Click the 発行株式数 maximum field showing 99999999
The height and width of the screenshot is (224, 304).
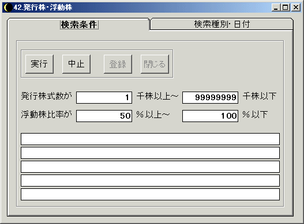click(x=210, y=97)
